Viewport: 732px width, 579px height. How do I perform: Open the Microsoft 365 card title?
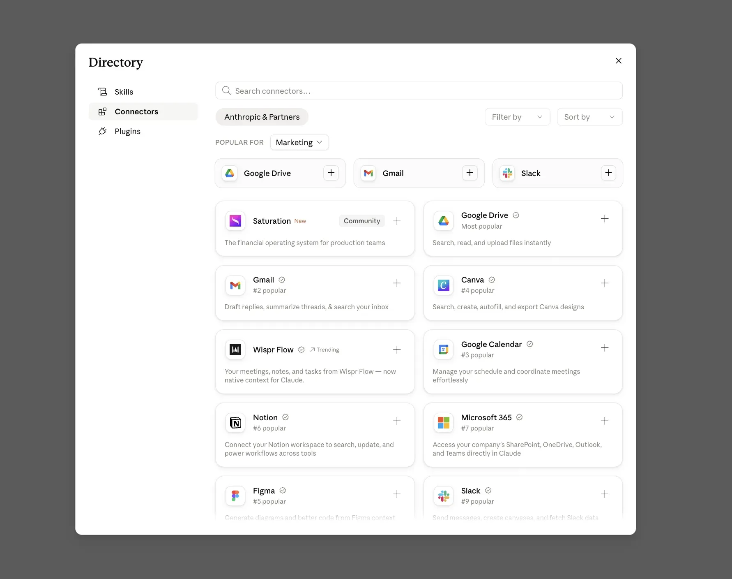(x=486, y=417)
